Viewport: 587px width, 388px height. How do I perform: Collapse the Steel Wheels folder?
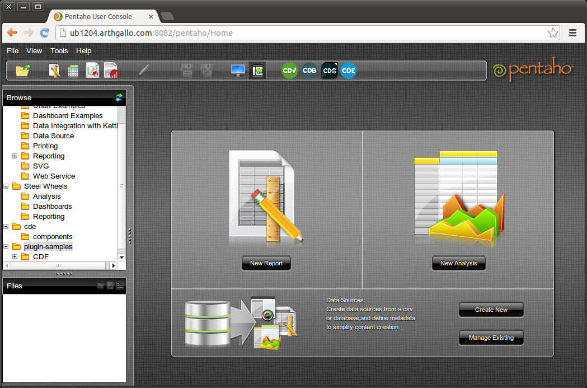[5, 186]
